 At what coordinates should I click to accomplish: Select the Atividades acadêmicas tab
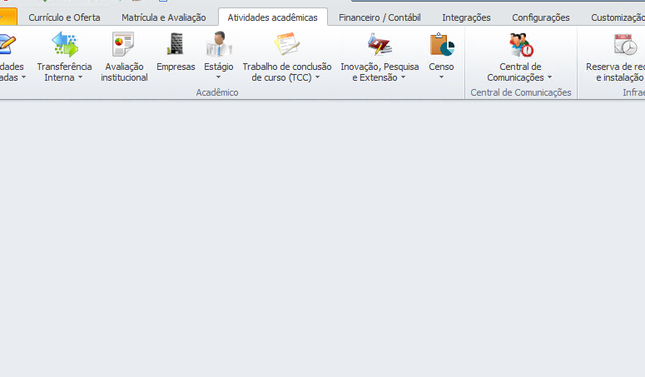[273, 17]
